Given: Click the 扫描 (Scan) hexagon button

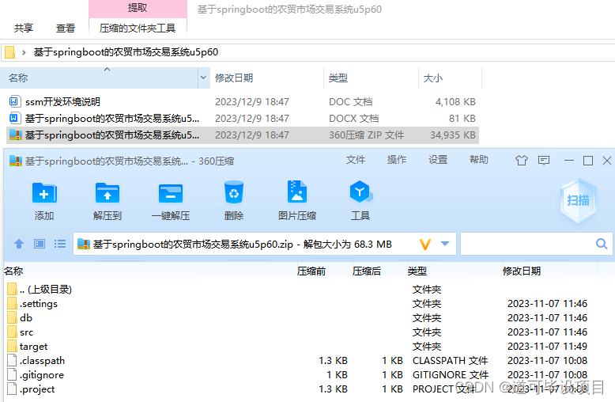Looking at the screenshot, I should pos(578,201).
